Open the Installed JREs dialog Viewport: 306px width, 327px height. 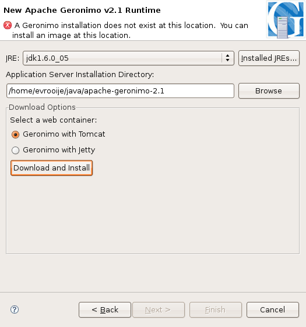click(x=269, y=58)
